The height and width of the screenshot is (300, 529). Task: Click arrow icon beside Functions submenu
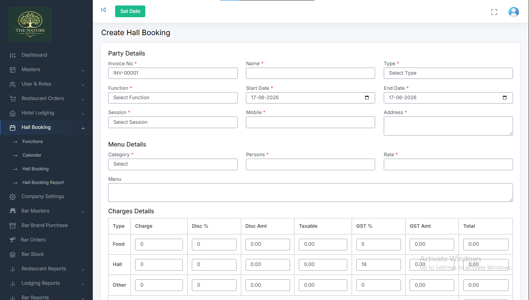[x=15, y=142]
